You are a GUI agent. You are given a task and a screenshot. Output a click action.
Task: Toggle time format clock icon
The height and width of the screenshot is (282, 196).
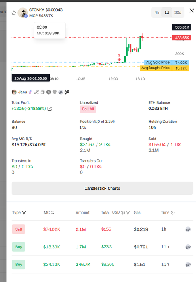(173, 213)
